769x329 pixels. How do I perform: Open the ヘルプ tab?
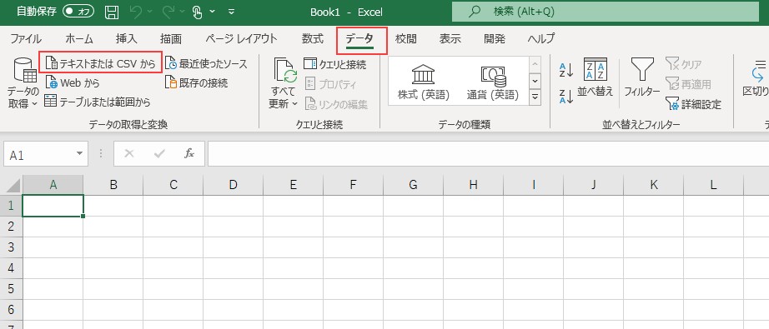pos(541,38)
